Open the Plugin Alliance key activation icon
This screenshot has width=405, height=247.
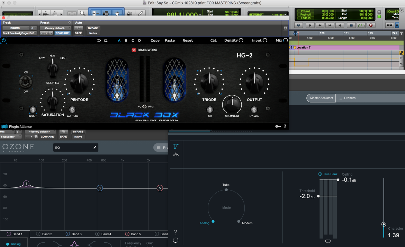(x=278, y=126)
